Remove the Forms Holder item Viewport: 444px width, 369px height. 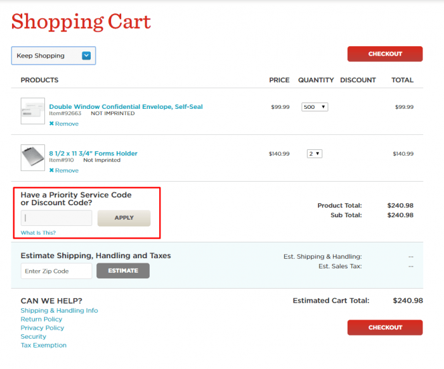(63, 170)
